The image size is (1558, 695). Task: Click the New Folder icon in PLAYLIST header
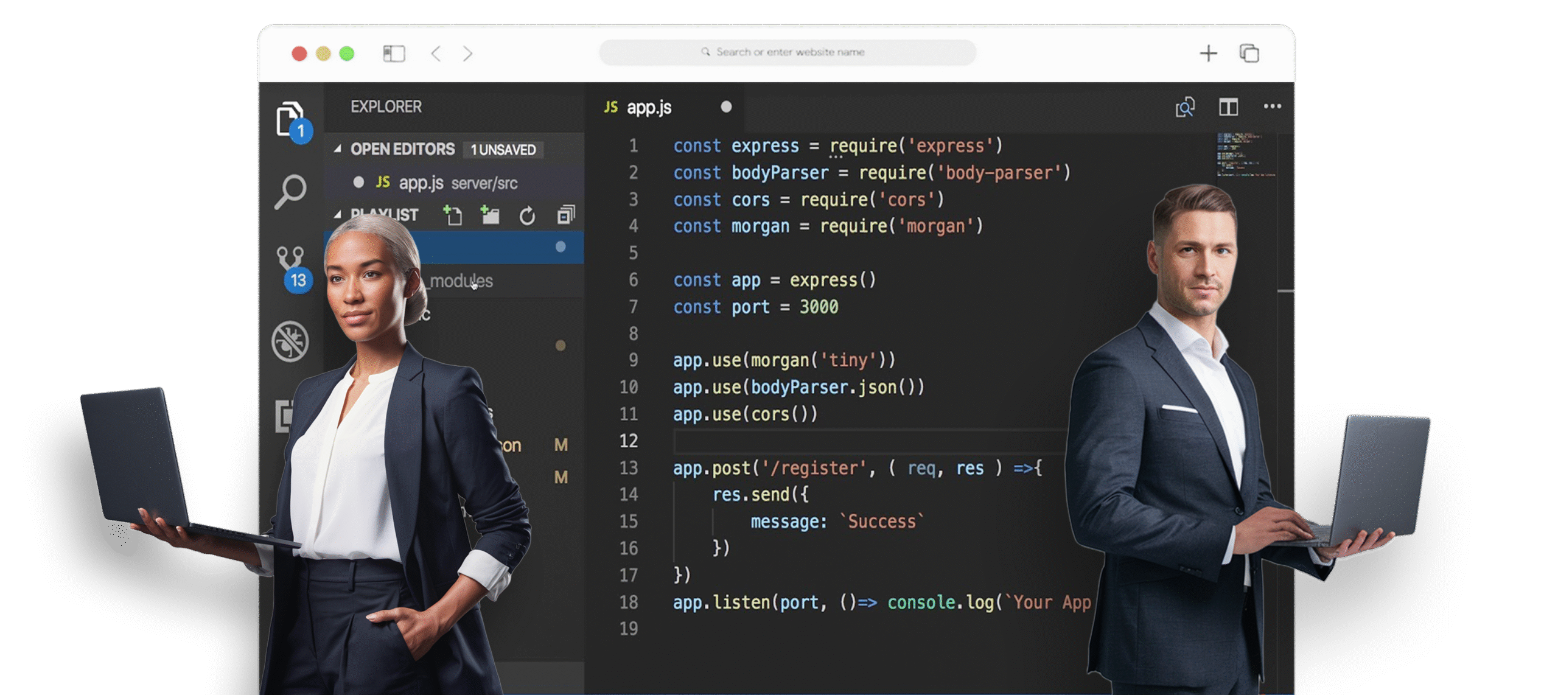pyautogui.click(x=490, y=215)
